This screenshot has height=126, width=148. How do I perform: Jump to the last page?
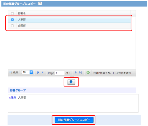(x=81, y=73)
